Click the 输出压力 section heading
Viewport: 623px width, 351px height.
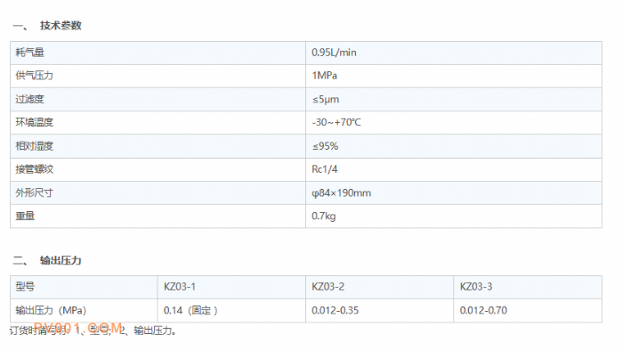point(61,260)
